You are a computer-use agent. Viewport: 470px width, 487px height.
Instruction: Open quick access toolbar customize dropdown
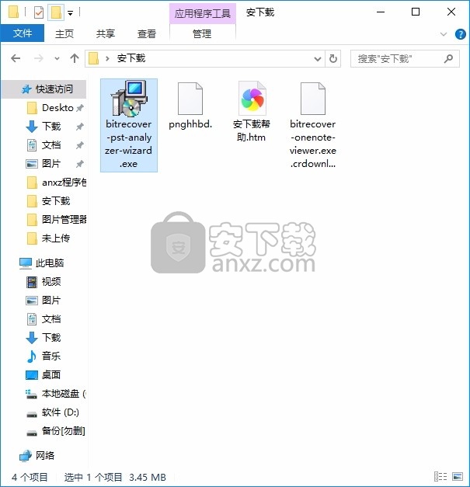71,13
